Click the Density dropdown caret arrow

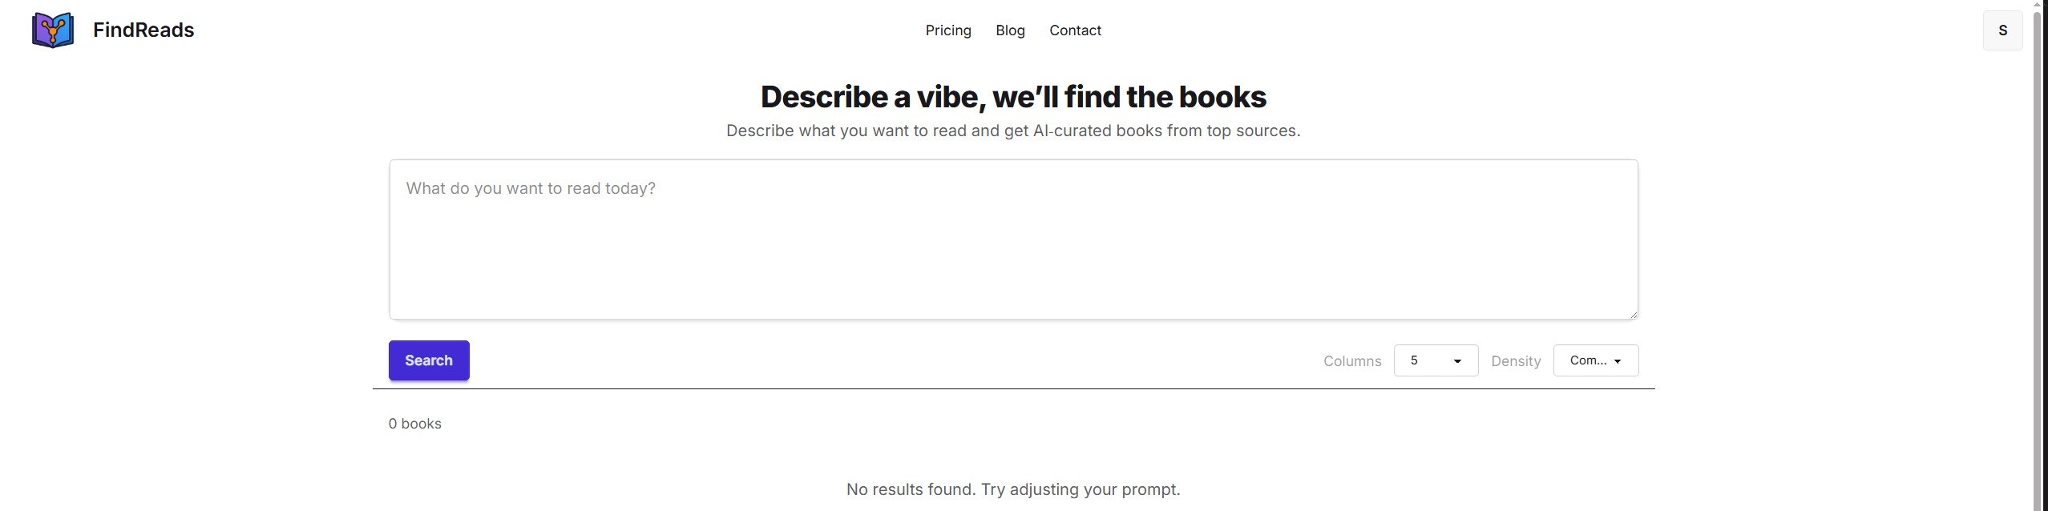pos(1618,361)
